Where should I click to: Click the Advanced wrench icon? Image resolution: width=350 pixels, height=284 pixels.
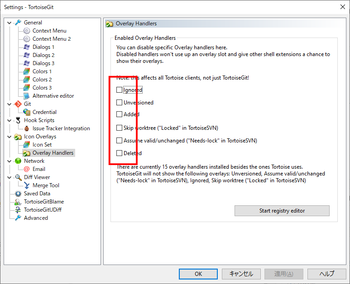coord(18,218)
